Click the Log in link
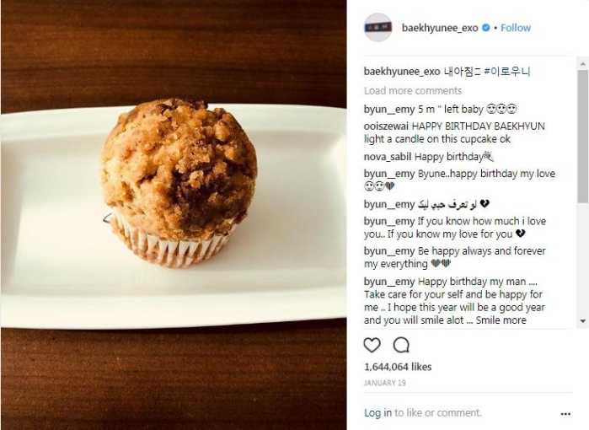The height and width of the screenshot is (430, 589). click(377, 412)
